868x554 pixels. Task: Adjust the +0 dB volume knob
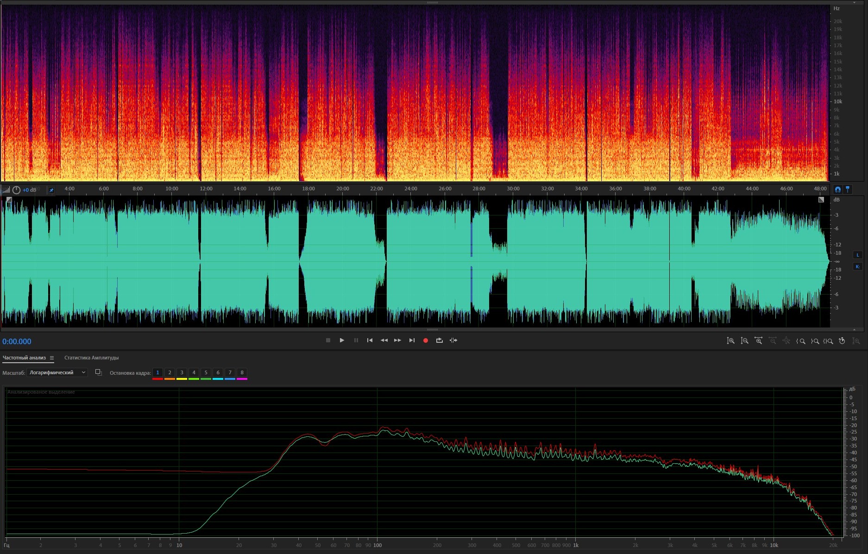(x=17, y=190)
